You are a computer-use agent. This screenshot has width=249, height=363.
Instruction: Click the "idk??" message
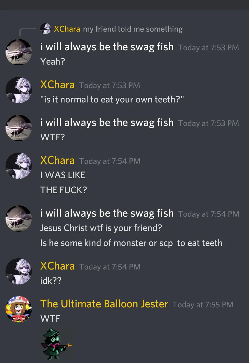[x=51, y=281]
